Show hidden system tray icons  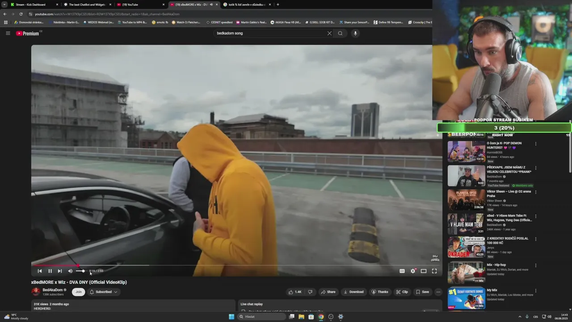[520, 317]
